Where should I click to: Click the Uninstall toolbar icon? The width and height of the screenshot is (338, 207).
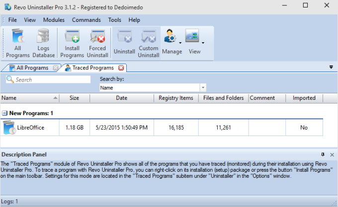point(124,42)
